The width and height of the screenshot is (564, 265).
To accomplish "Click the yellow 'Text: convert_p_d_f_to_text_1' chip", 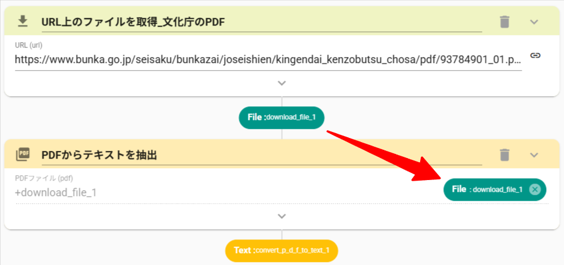I will click(282, 250).
